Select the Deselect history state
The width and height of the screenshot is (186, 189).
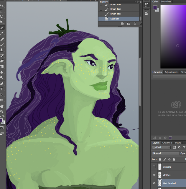pos(118,19)
